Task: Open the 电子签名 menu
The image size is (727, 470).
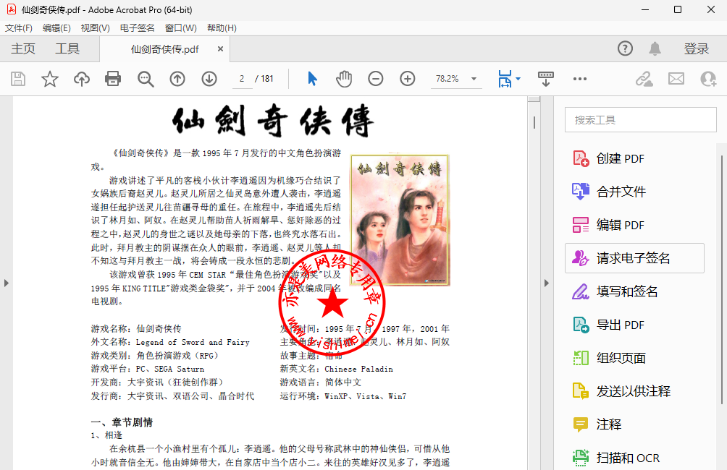Action: (x=138, y=27)
